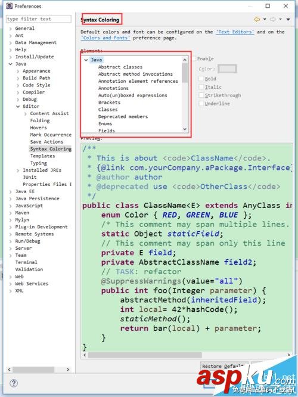Select Debug under Java
The image size is (298, 397).
click(30, 99)
